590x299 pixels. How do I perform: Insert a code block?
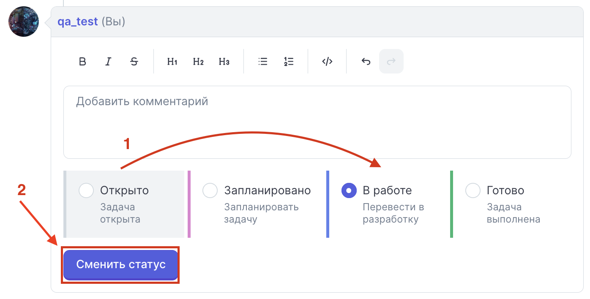(327, 62)
